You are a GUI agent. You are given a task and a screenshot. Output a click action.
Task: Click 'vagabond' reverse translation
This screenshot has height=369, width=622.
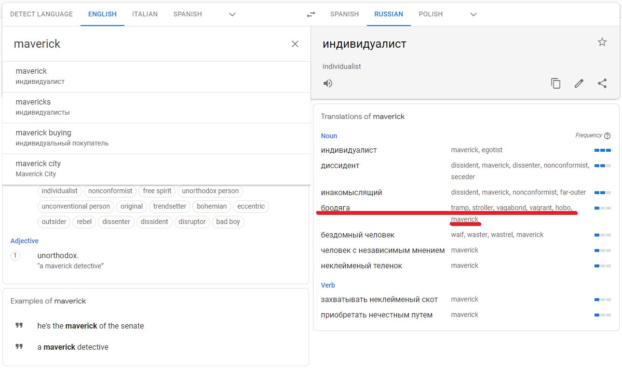tap(511, 208)
